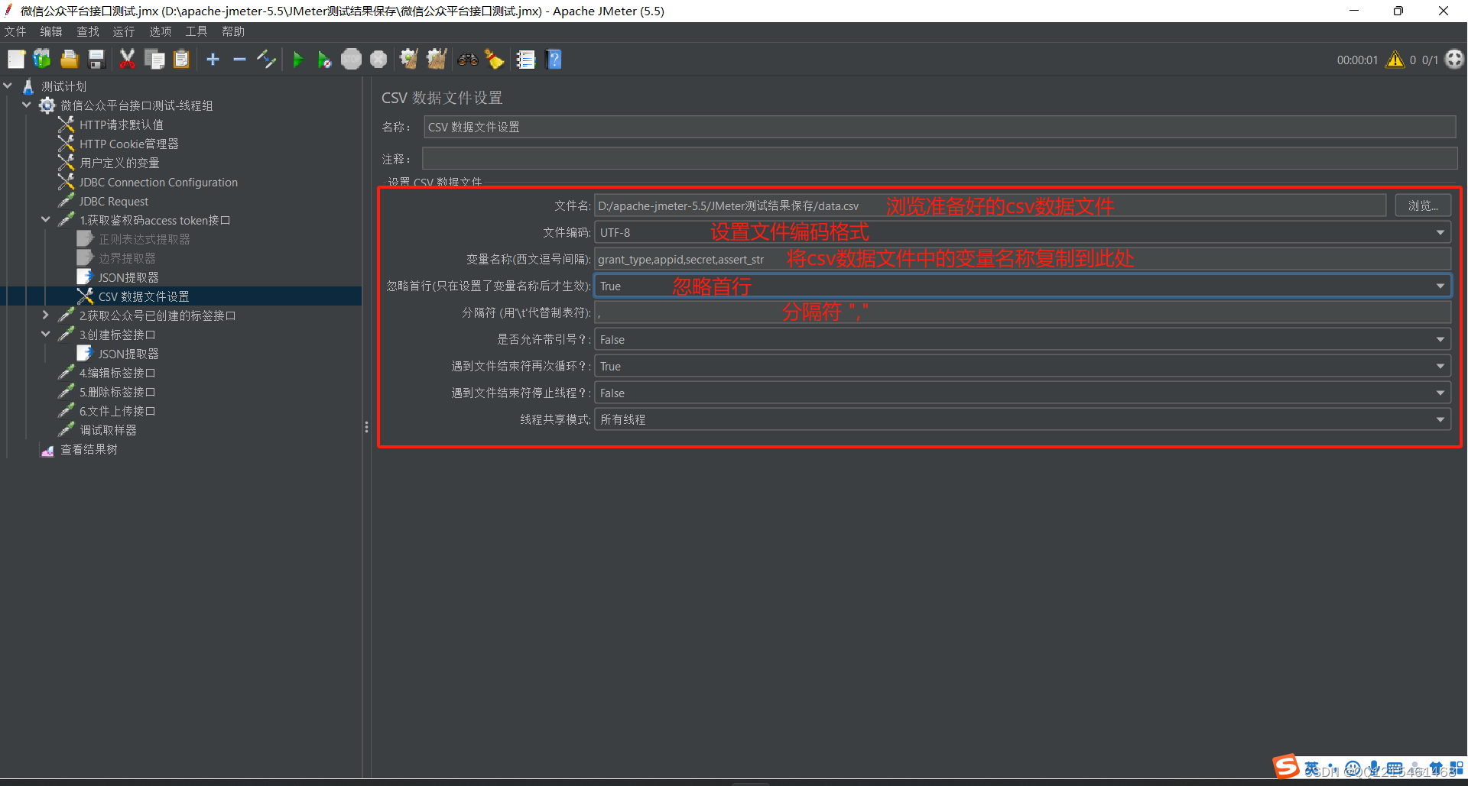Viewport: 1468px width, 786px height.
Task: Click the 浏览... browse button
Action: 1423,205
